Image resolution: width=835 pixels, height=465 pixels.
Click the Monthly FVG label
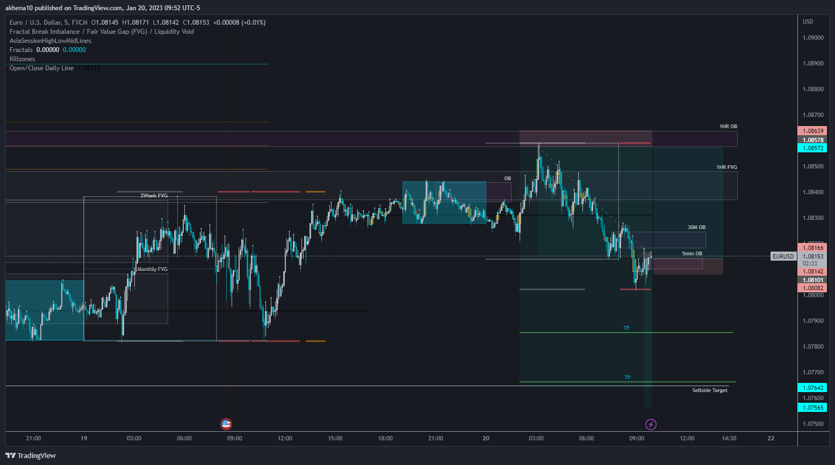pos(152,269)
